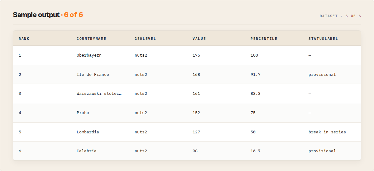Viewport: 374px width, 171px height.
Task: Click the truncated Warszawski stolec… cell
Action: coord(99,94)
